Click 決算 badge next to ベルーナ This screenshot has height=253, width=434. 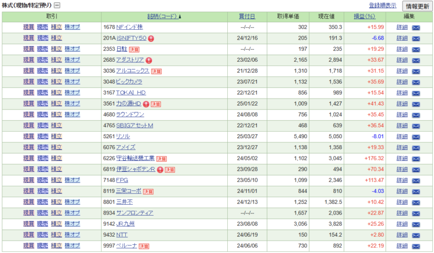[x=144, y=246]
